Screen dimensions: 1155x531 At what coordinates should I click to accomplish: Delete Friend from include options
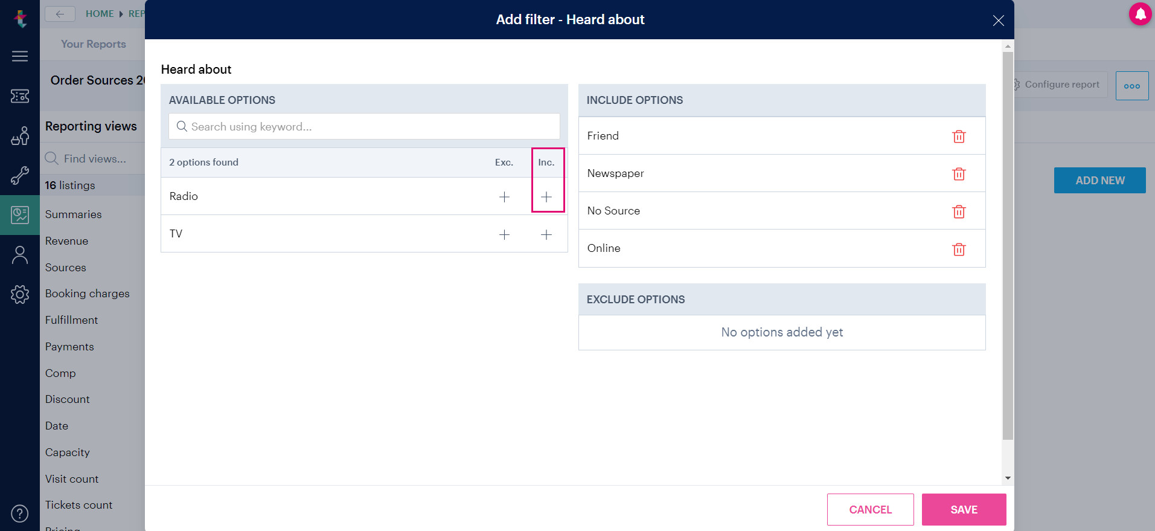click(959, 136)
